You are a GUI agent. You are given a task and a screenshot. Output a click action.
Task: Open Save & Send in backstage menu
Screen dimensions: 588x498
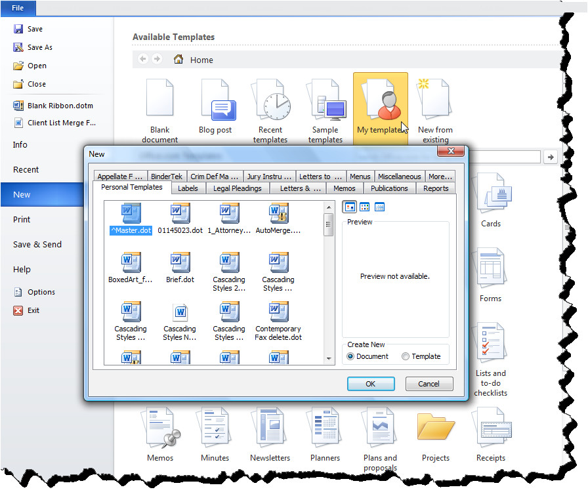(37, 245)
